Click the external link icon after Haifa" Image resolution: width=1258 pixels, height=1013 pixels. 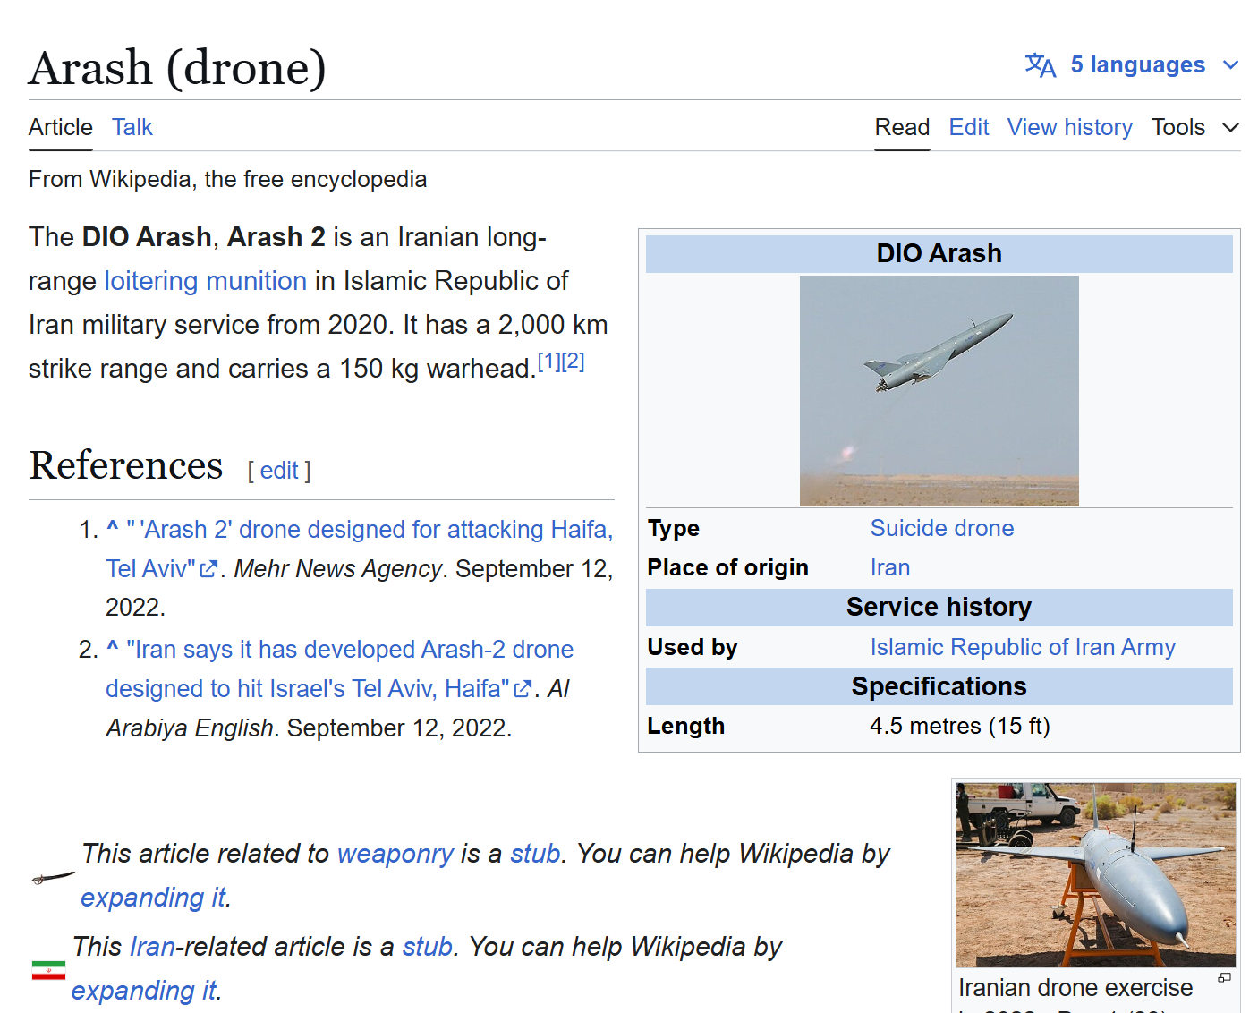523,689
